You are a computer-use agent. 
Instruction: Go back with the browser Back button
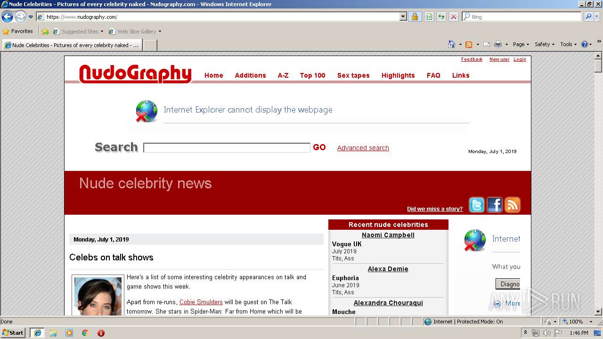tap(7, 17)
